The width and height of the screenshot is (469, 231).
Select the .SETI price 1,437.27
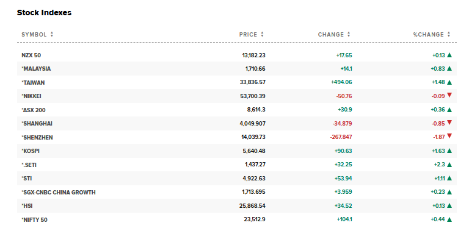[255, 165]
